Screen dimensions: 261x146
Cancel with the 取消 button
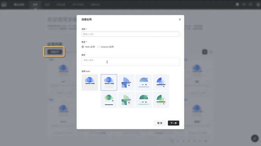[x=160, y=123]
